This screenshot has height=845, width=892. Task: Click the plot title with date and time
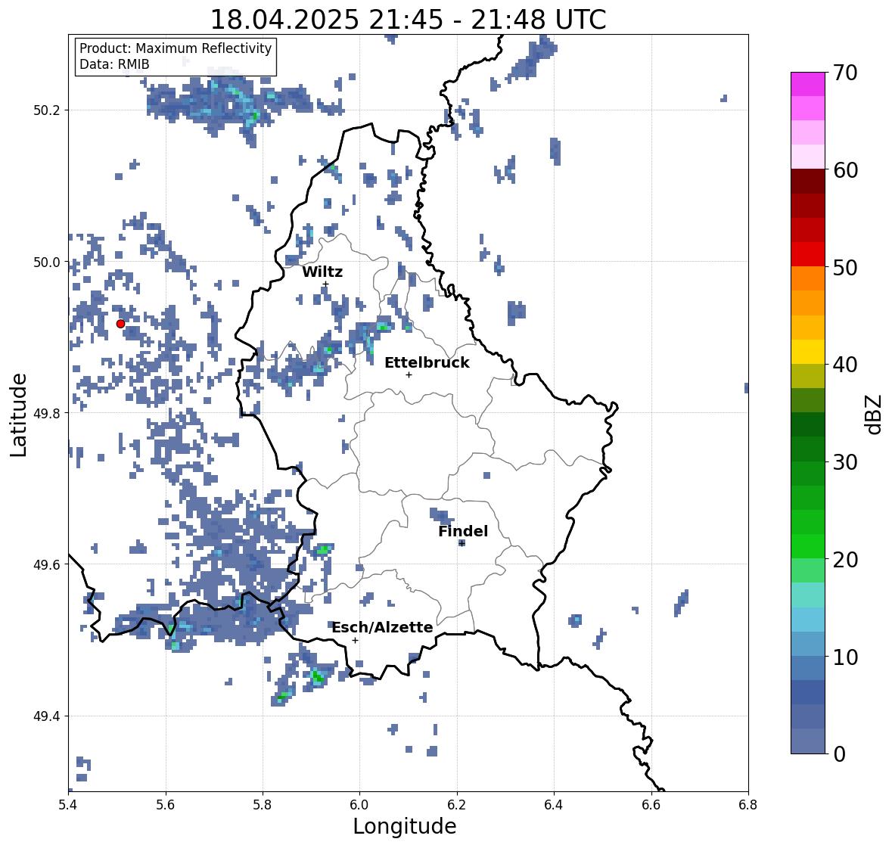coord(409,20)
